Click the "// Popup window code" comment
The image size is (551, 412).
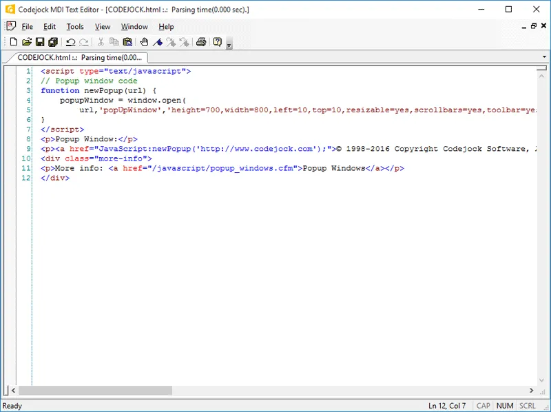tap(89, 81)
